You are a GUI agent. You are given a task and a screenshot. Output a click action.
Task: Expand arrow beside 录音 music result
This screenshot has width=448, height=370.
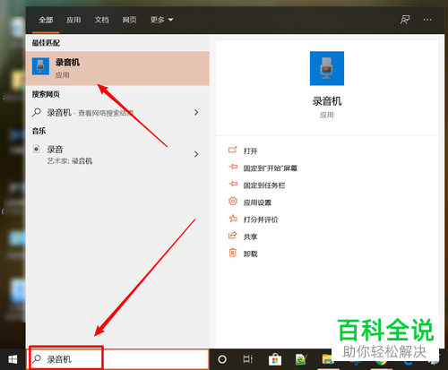(x=196, y=154)
